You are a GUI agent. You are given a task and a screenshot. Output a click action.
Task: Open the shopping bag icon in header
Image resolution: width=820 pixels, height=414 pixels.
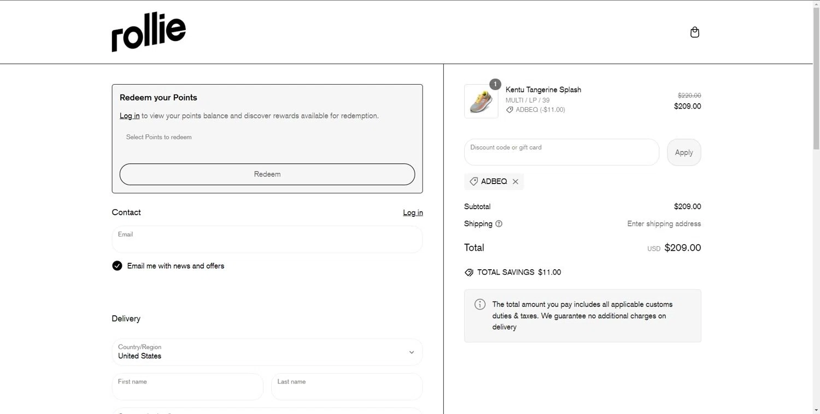pos(695,32)
